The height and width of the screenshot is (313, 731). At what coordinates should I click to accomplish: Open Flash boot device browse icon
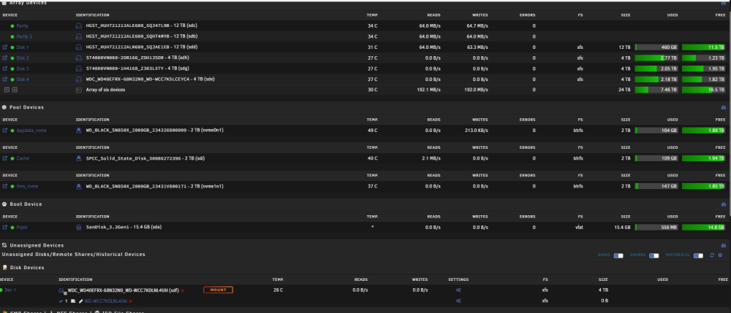pyautogui.click(x=5, y=228)
